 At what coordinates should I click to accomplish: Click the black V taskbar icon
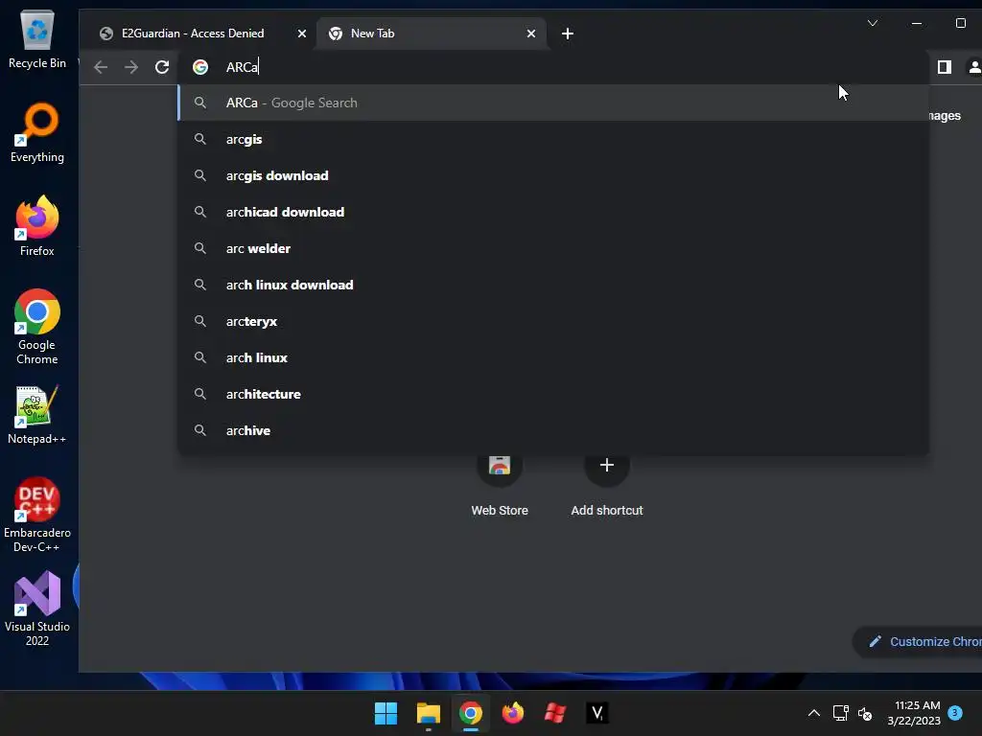click(x=596, y=713)
